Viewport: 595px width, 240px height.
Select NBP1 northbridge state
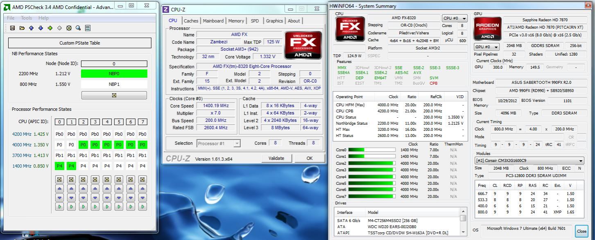[114, 84]
